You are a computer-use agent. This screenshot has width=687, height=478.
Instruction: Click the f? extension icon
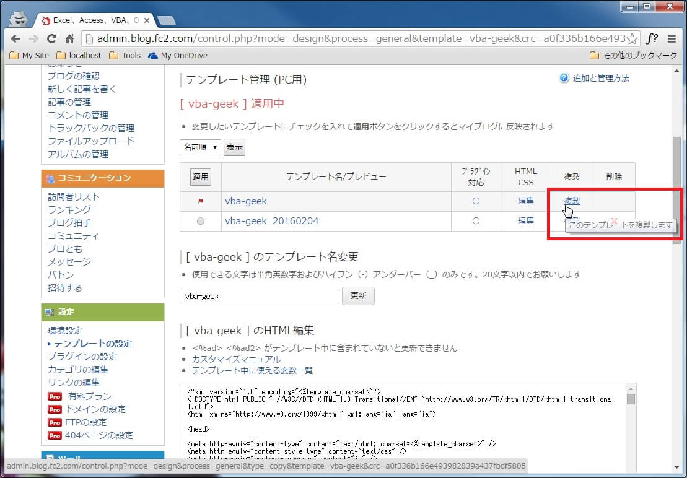coord(652,38)
